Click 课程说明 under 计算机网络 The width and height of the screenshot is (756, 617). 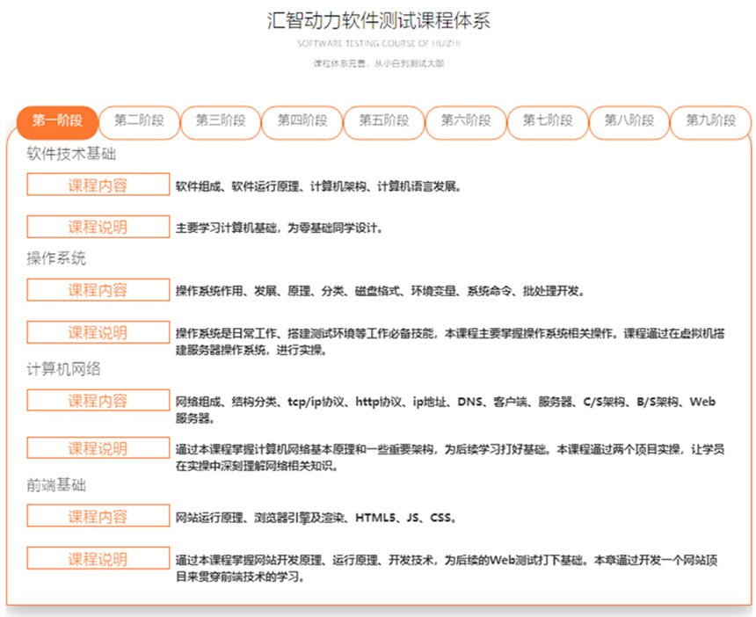[x=98, y=447]
